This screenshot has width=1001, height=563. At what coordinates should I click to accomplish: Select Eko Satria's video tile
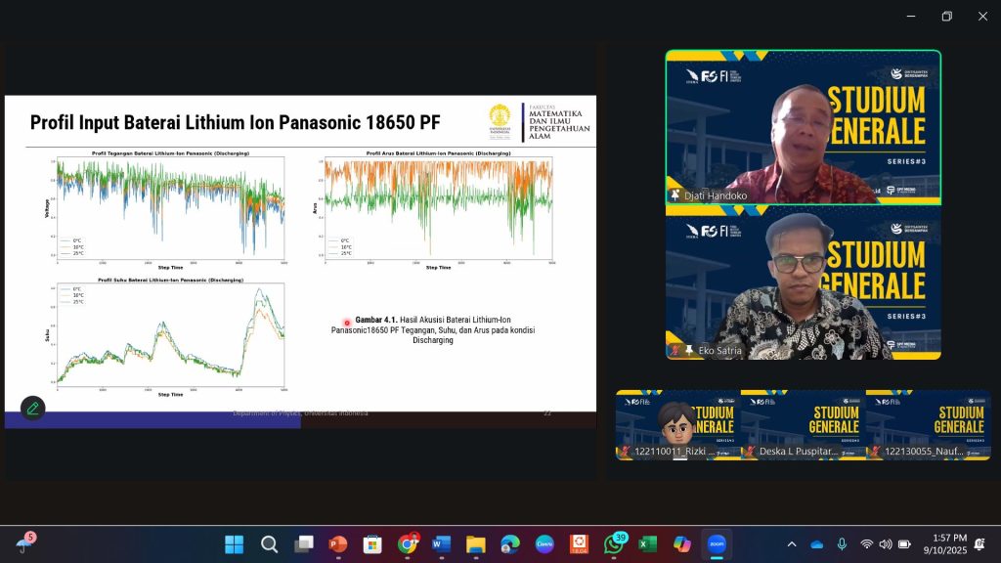point(803,282)
